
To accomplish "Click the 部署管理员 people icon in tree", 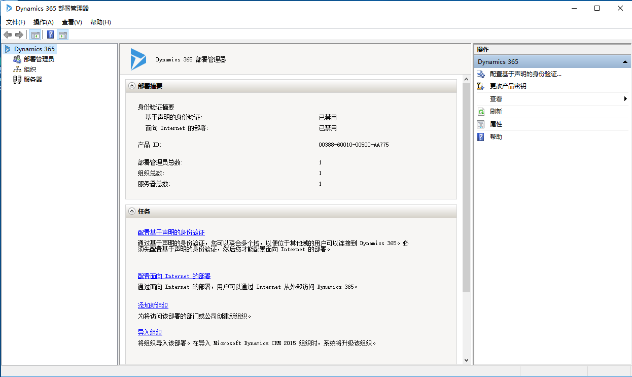I will 17,59.
